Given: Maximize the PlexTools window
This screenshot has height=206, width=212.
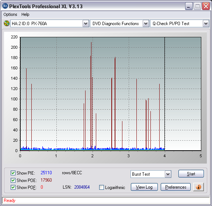Looking at the screenshot, I should point(197,6).
